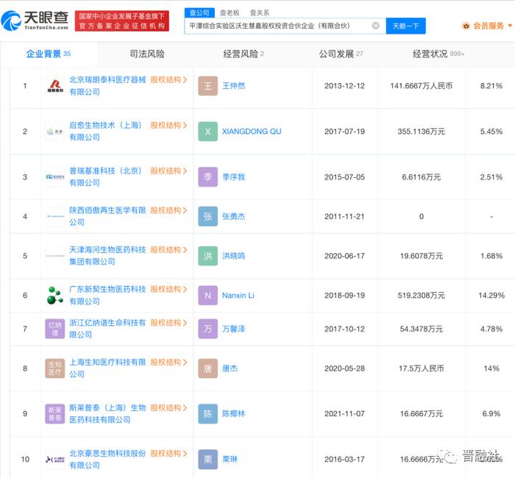Select the 查关系 search tab
The width and height of the screenshot is (515, 478).
(260, 13)
